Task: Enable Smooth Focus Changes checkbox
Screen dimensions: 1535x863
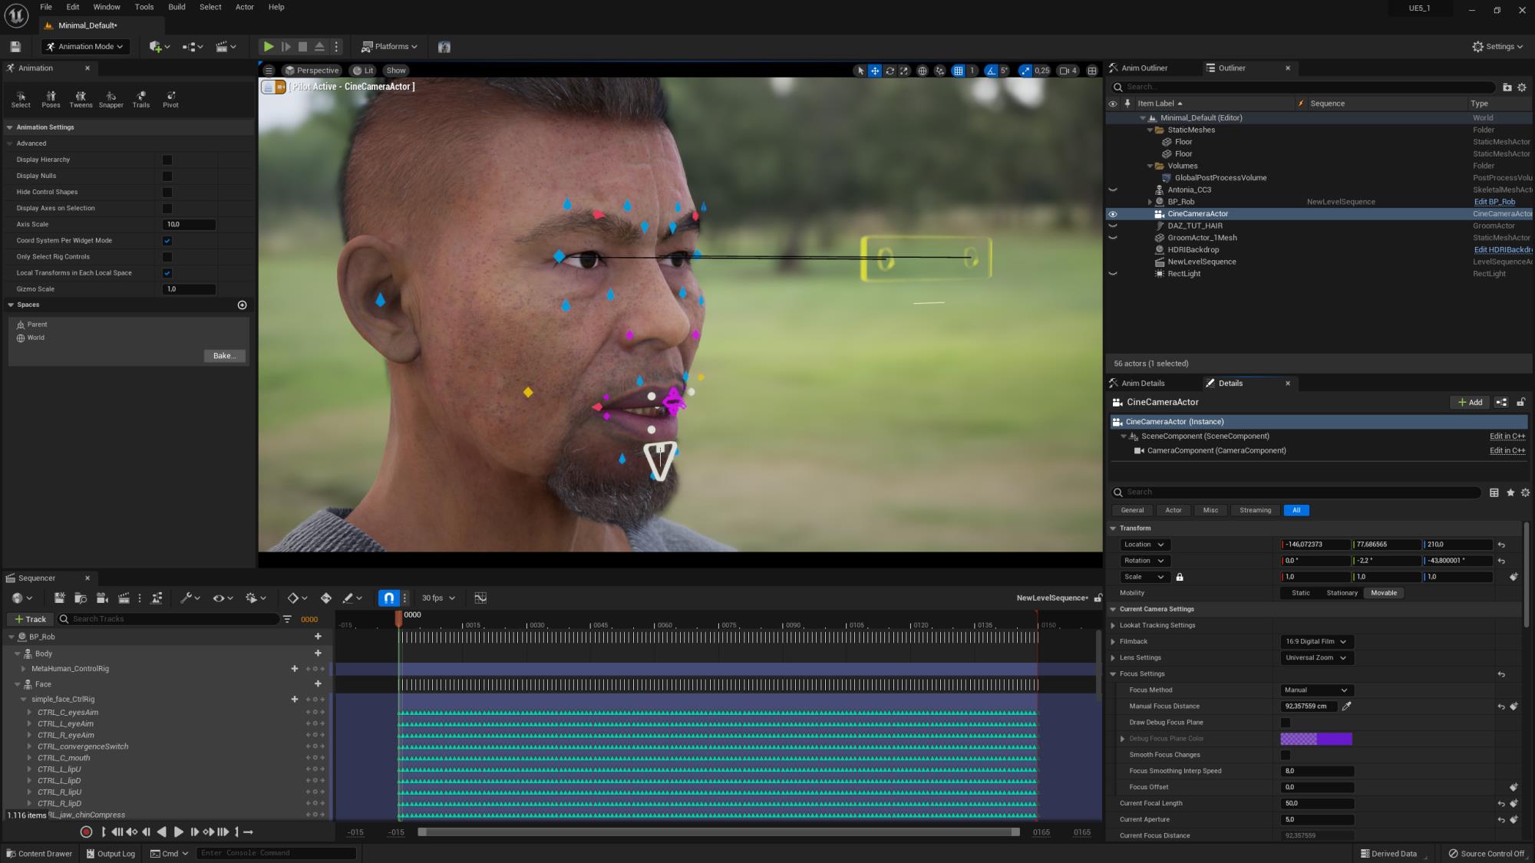Action: [1286, 755]
